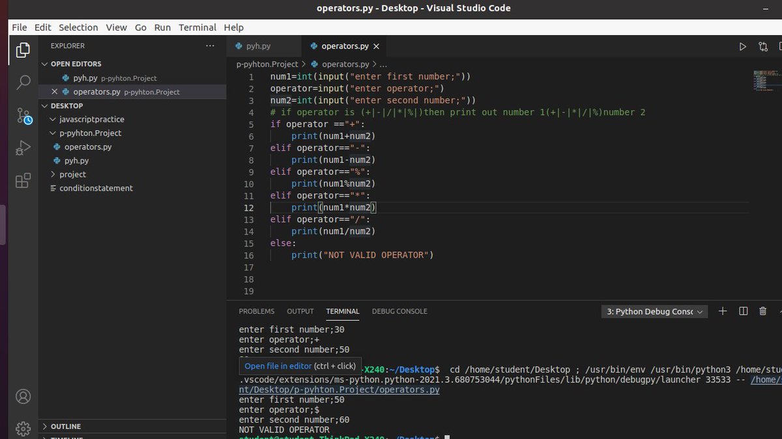782x439 pixels.
Task: Click p-pyhton.Project in the breadcrumb
Action: pyautogui.click(x=267, y=64)
